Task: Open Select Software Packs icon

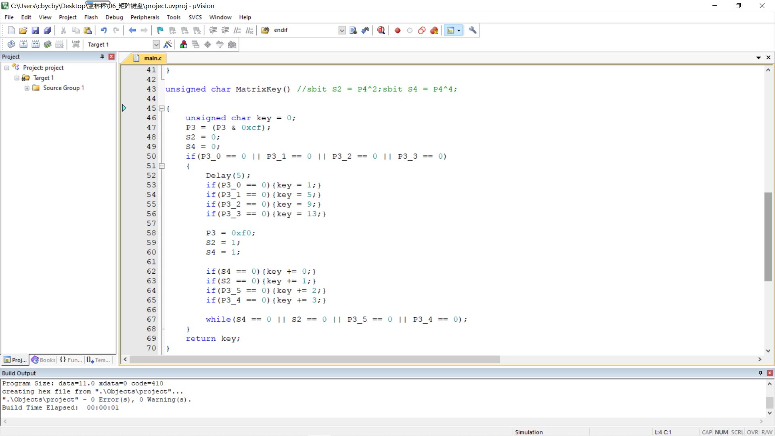Action: pyautogui.click(x=220, y=44)
